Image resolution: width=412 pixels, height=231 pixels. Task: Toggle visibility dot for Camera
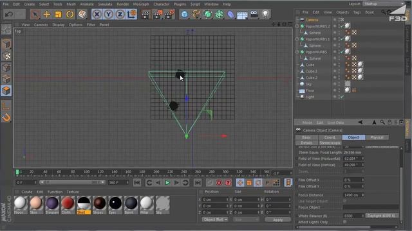coord(335,20)
